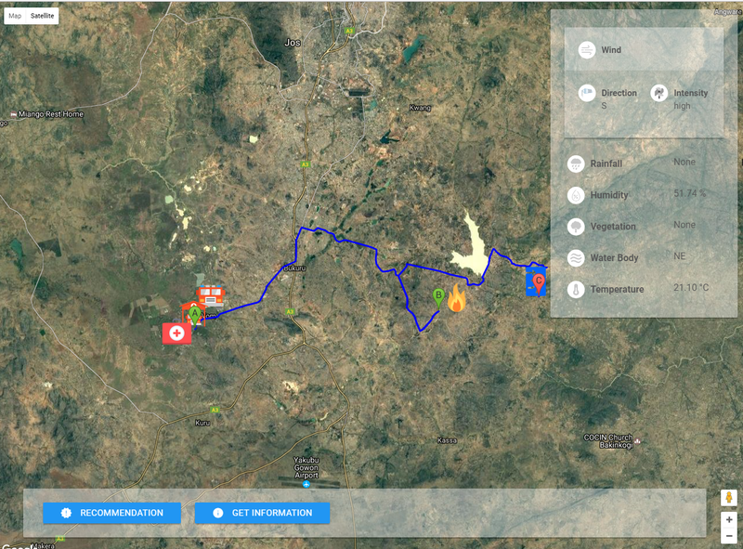Viewport: 743px width, 549px height.
Task: Select the green marker A
Action: tap(195, 315)
